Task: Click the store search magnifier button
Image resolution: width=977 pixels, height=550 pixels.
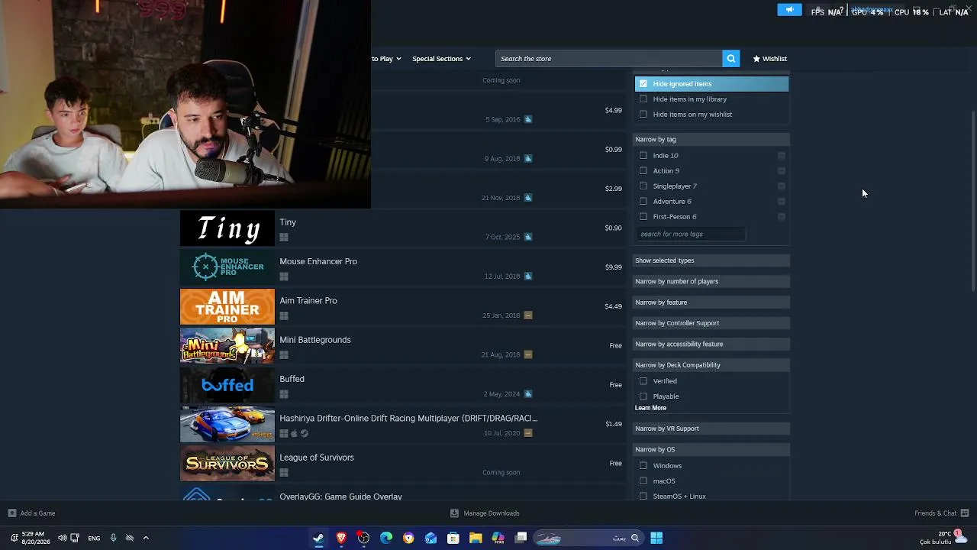Action: point(730,59)
